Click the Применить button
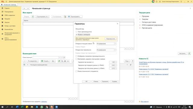This screenshot has height=109, width=193. click(105, 81)
